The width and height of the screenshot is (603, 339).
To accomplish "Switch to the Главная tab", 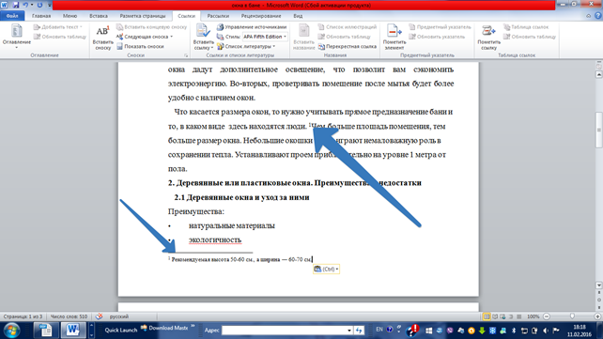I will coord(41,16).
